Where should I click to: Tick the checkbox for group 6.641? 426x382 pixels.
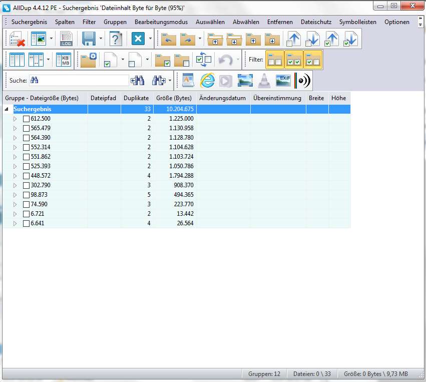coord(26,224)
